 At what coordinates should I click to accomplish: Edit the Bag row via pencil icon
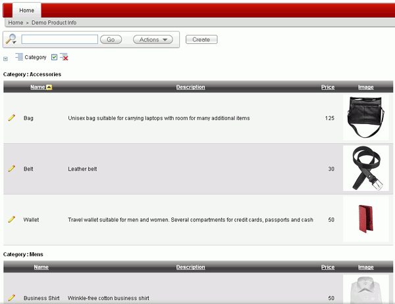click(x=12, y=118)
